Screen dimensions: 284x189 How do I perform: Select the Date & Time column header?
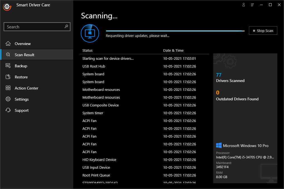[x=173, y=50]
